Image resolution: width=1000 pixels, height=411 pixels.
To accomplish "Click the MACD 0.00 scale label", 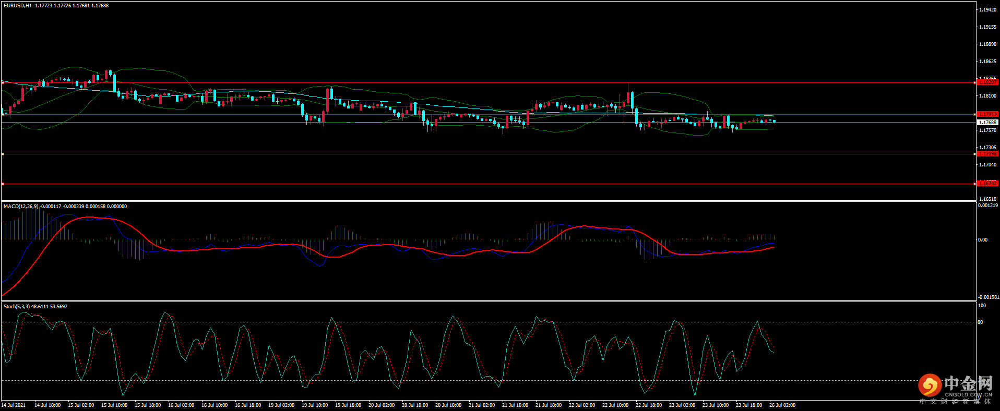I will click(982, 240).
